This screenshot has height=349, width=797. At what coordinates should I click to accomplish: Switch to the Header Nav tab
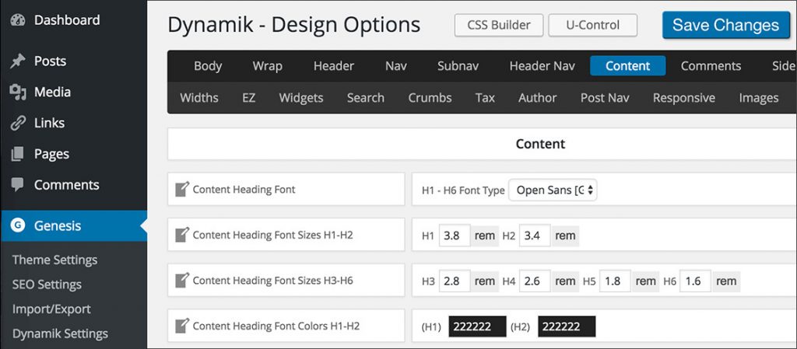(x=542, y=66)
